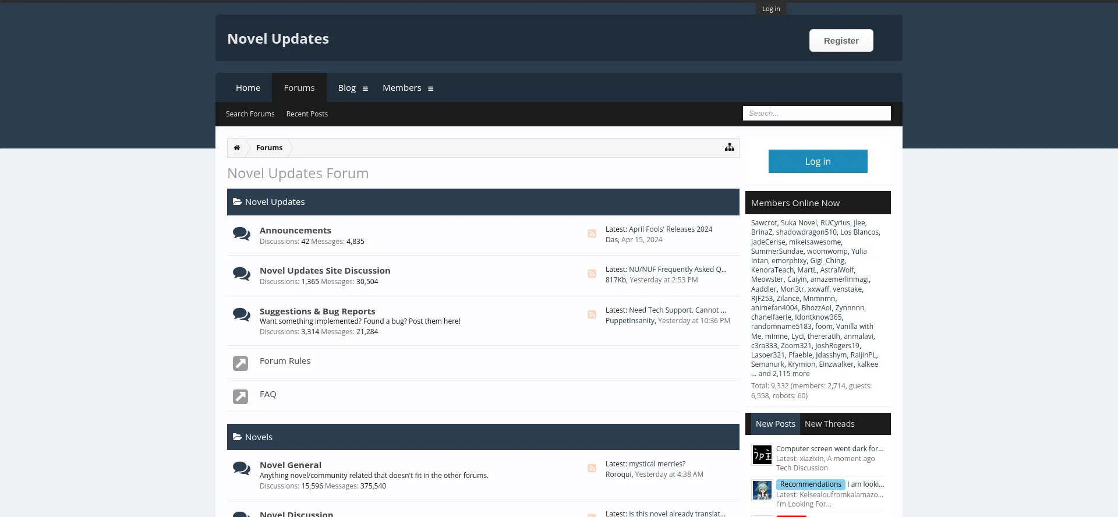Click the speech bubble icon next to Announcements
The height and width of the screenshot is (517, 1118).
point(241,234)
